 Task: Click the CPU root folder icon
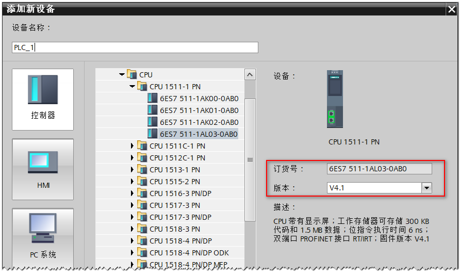[x=132, y=74]
